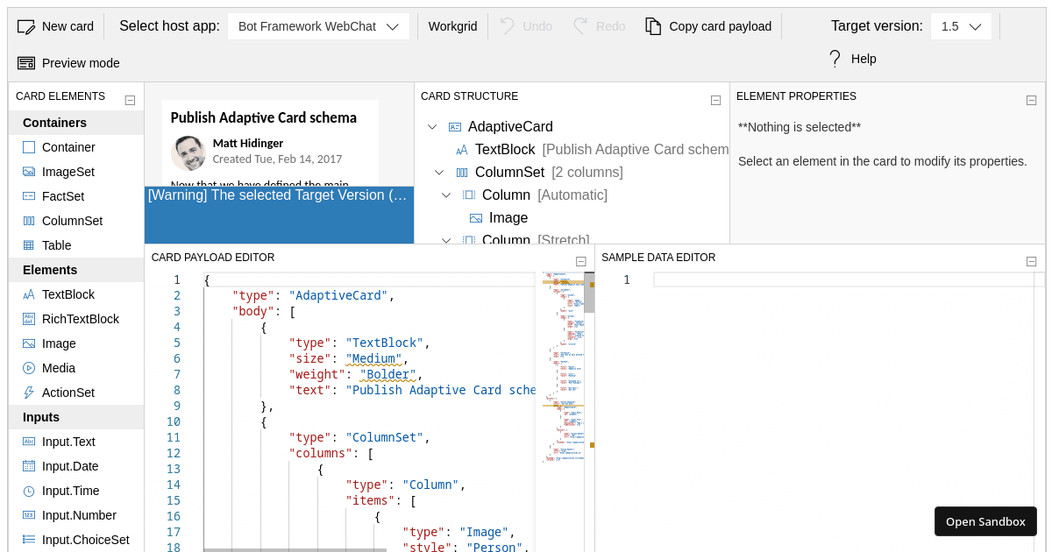Collapse the Sample Data Editor panel
The height and width of the screenshot is (552, 1052).
(1031, 261)
